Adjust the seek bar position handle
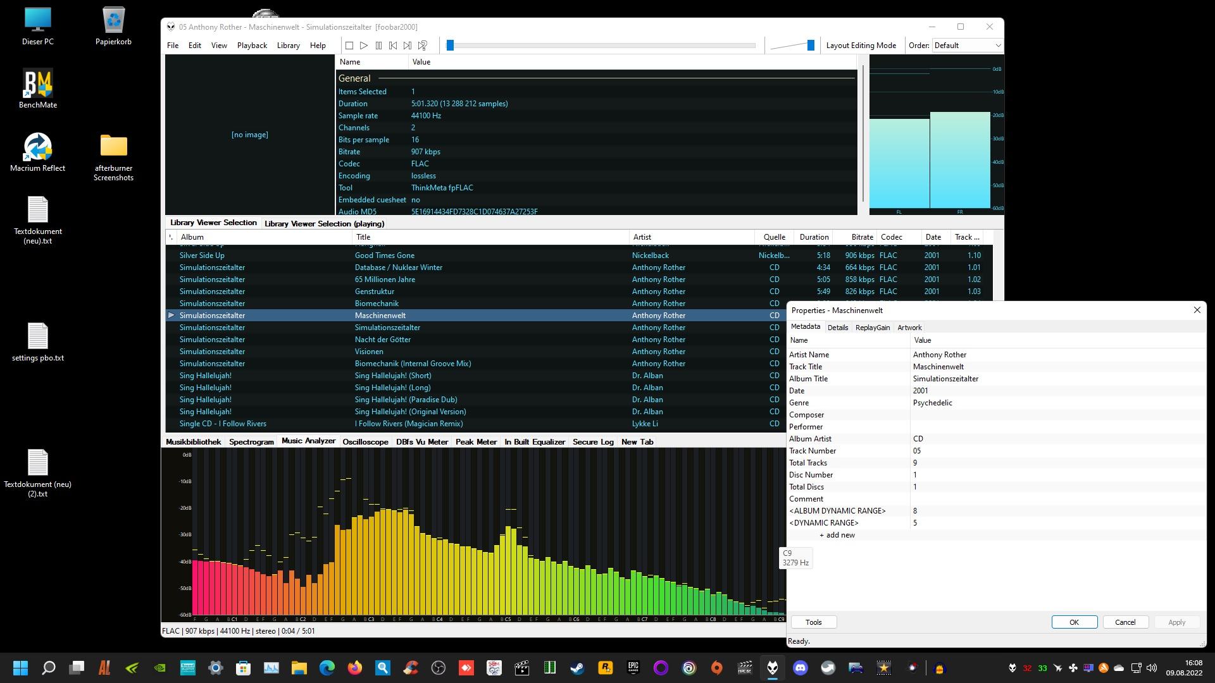 [x=450, y=46]
